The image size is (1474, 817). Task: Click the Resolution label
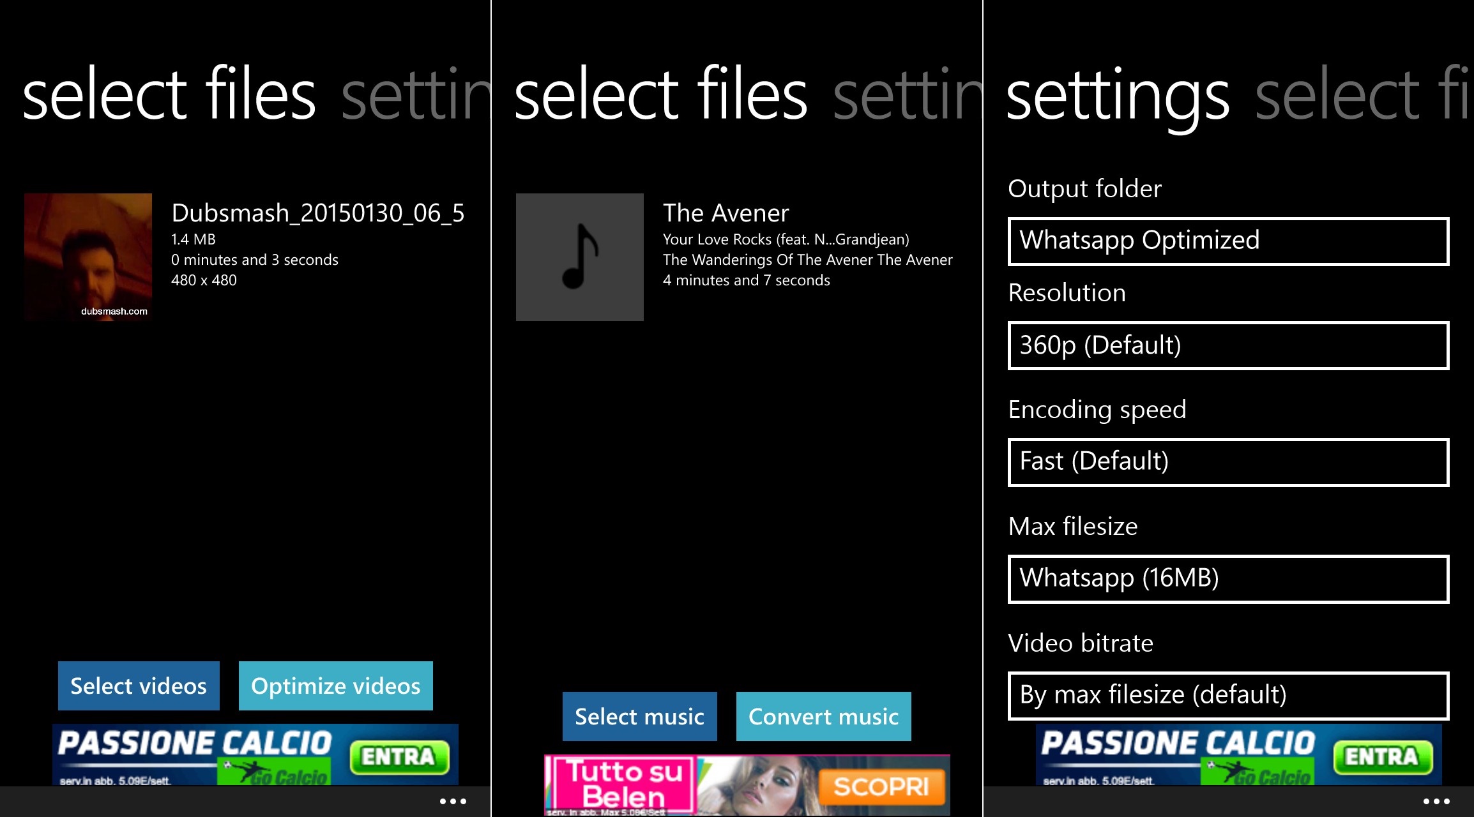[1067, 293]
